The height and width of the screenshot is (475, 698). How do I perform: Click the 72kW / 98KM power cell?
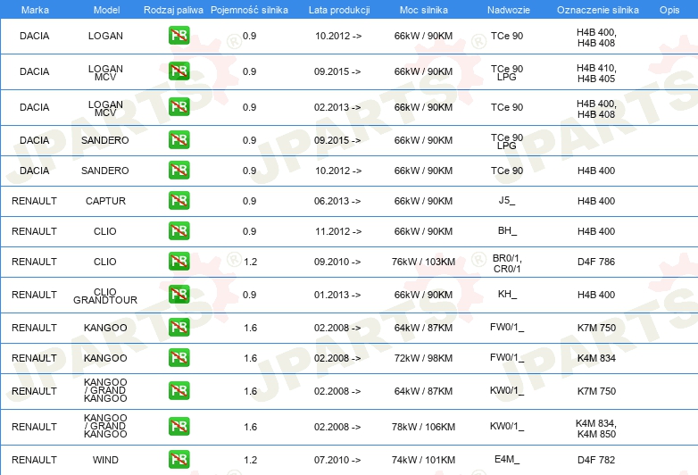point(423,358)
